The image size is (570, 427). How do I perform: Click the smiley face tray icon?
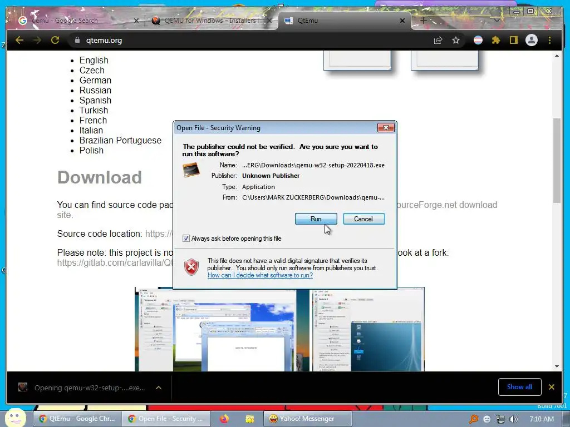tap(487, 419)
